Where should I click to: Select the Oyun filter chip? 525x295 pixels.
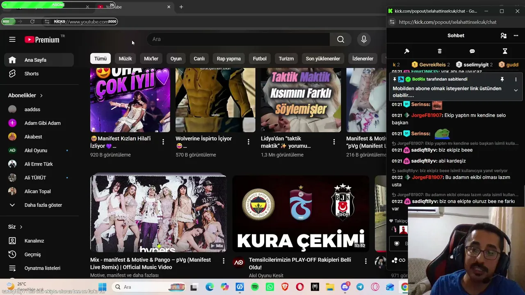176,59
